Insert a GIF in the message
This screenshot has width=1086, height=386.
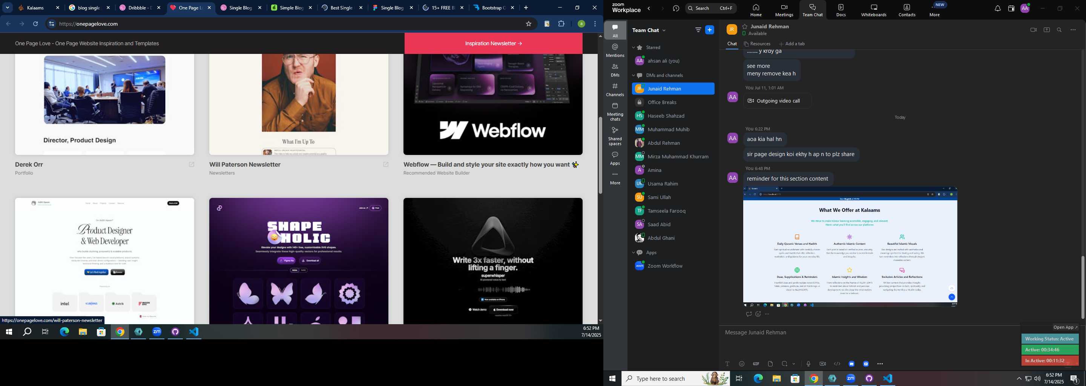[756, 364]
